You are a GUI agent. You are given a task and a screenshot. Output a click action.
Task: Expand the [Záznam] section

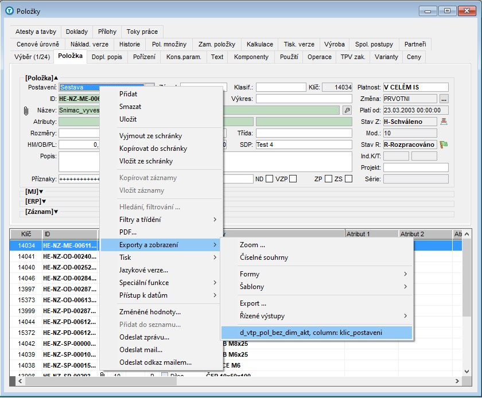pos(41,212)
